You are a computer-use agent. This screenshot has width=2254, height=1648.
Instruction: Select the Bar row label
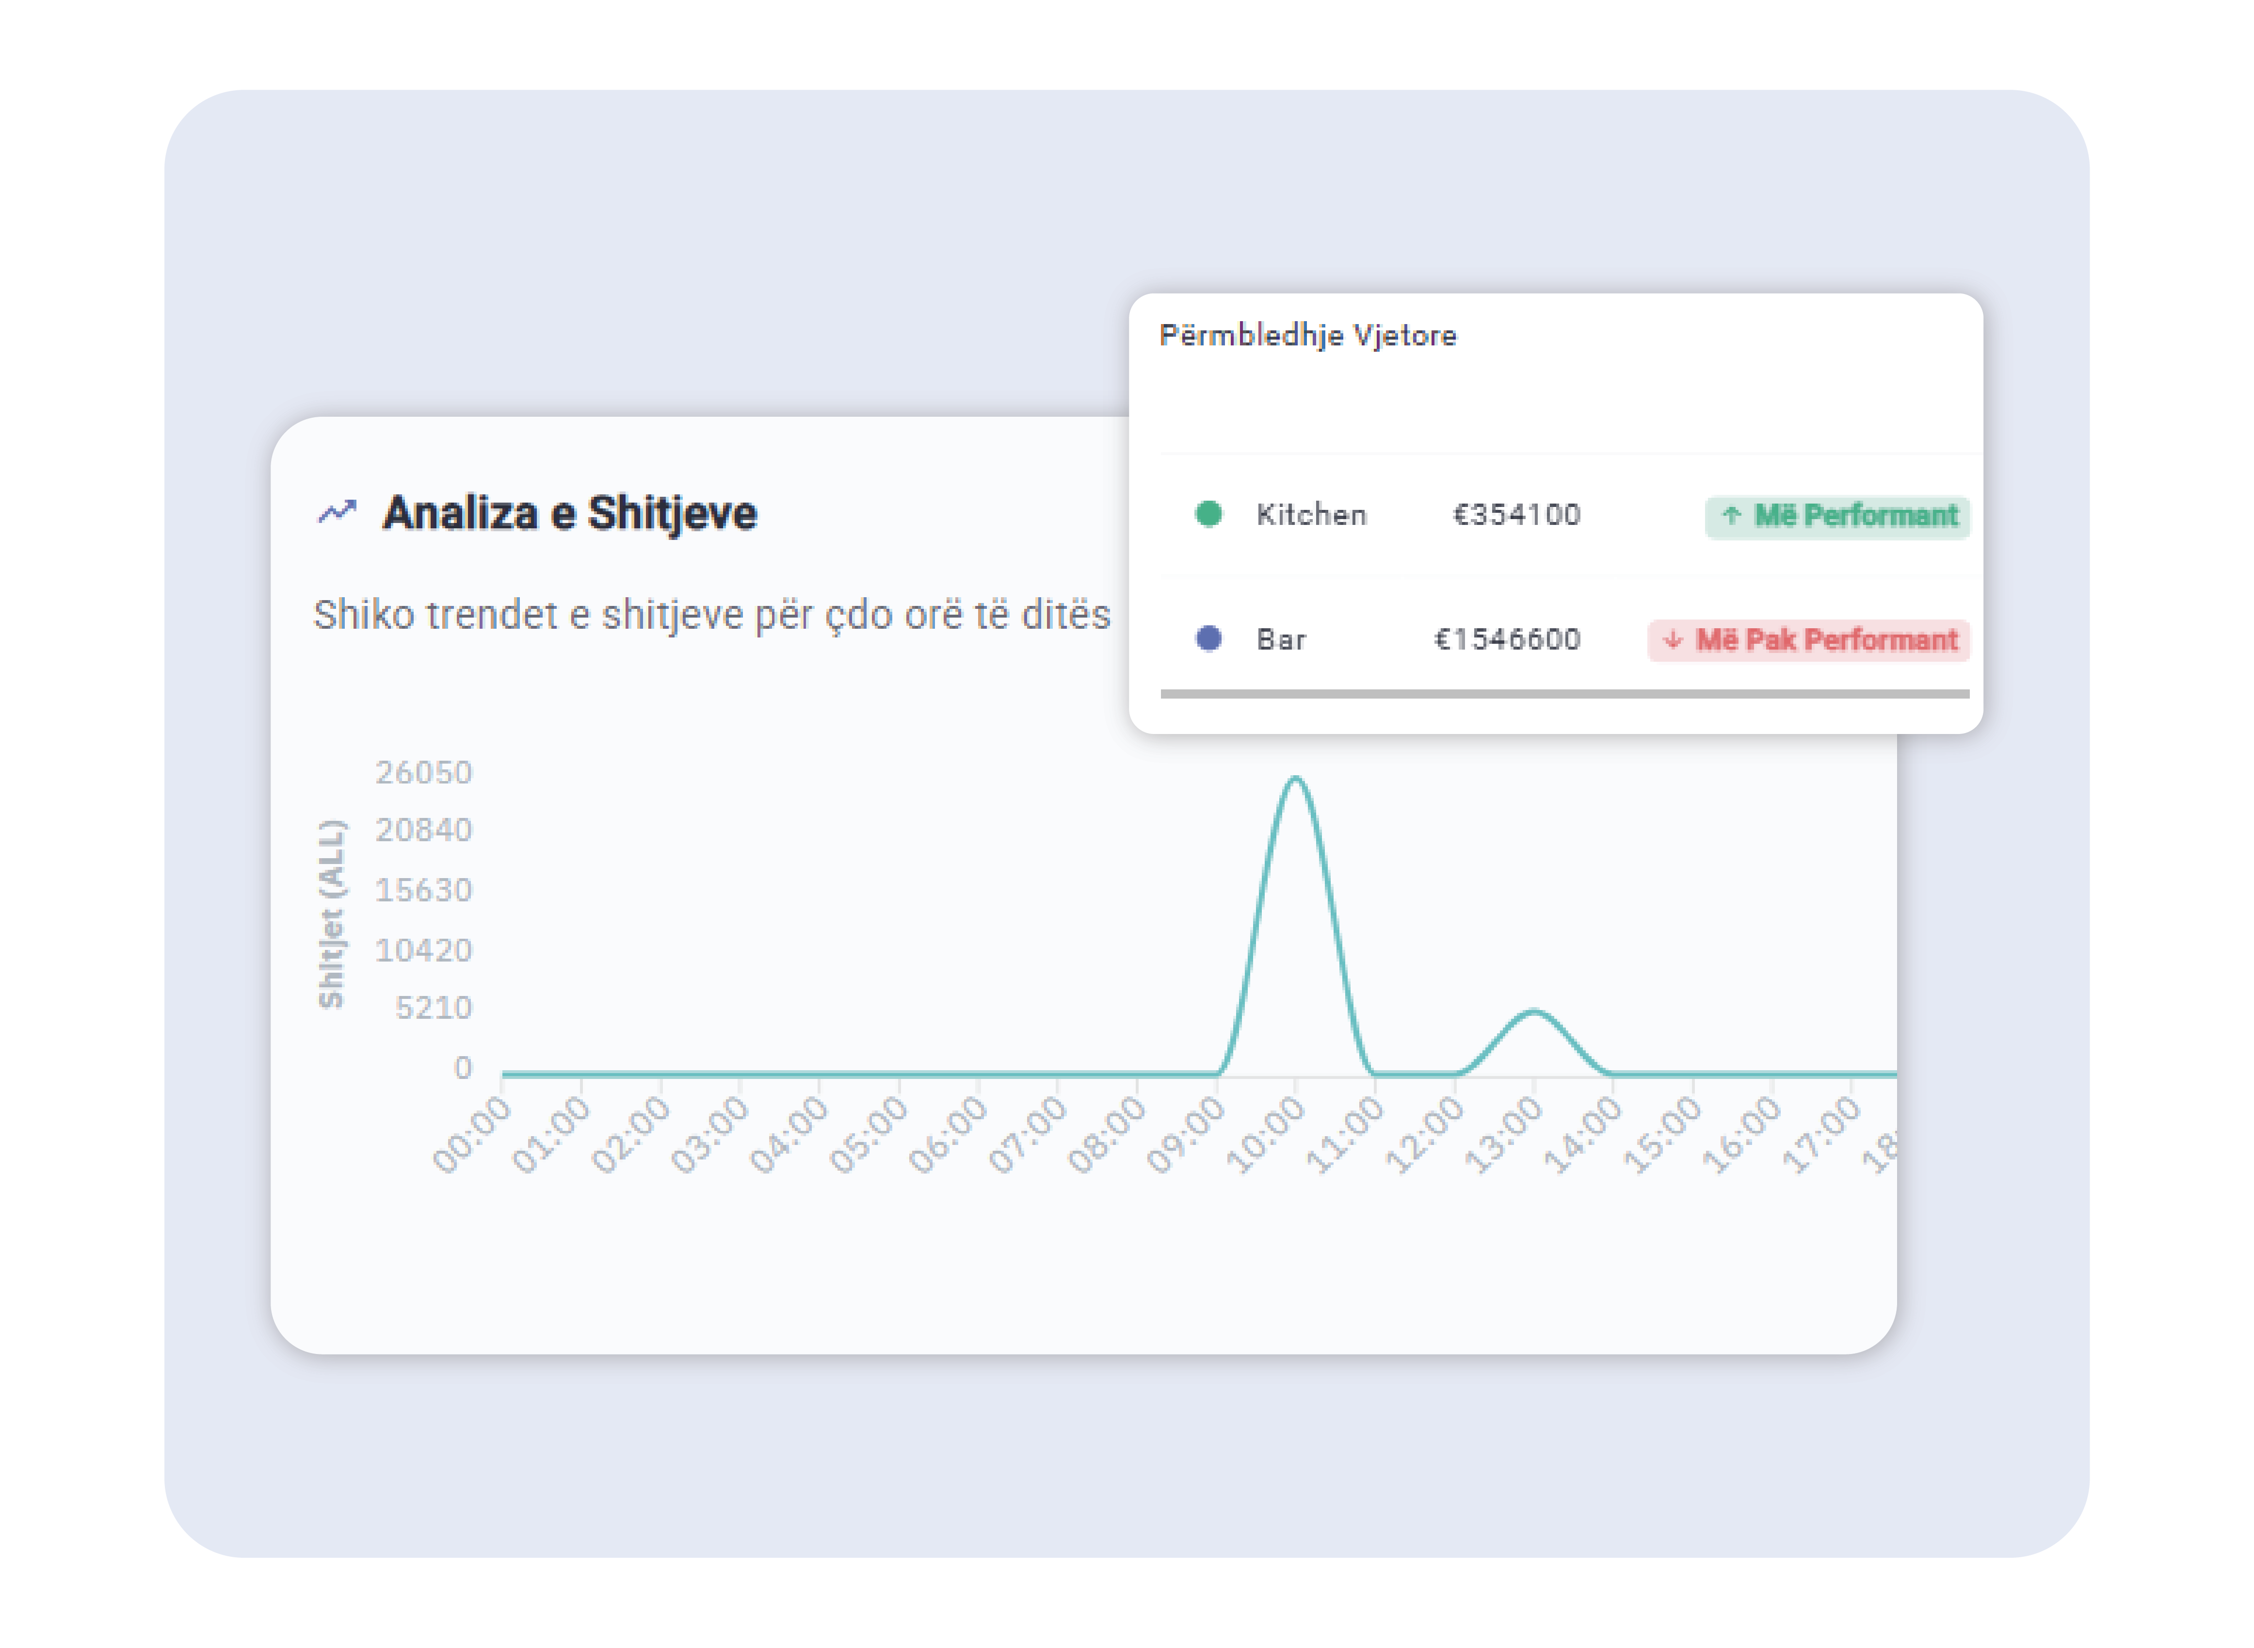[x=1280, y=639]
